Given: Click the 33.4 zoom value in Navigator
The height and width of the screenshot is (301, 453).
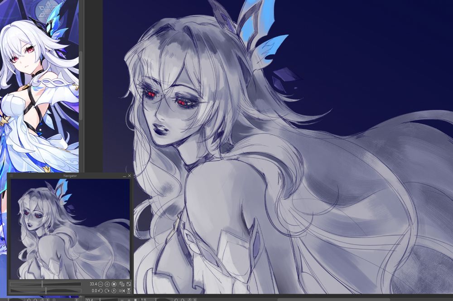Looking at the screenshot, I should pos(93,284).
